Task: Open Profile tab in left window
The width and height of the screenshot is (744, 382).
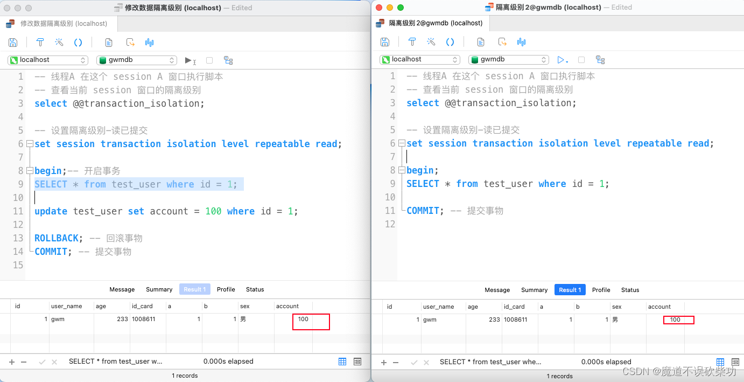Action: pos(226,289)
